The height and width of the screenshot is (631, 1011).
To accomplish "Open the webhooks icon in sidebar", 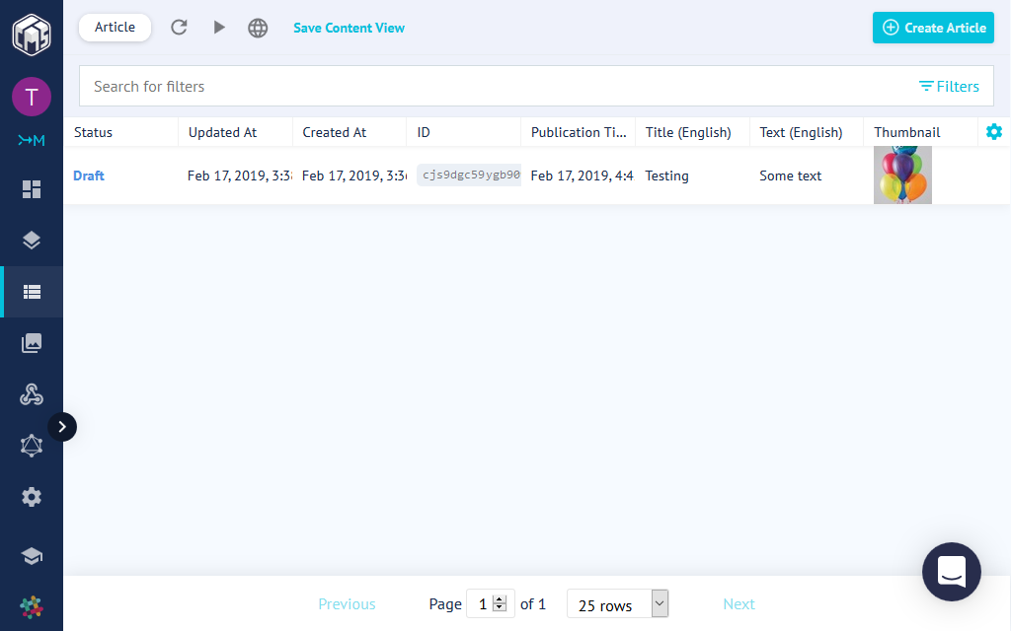I will pyautogui.click(x=32, y=394).
